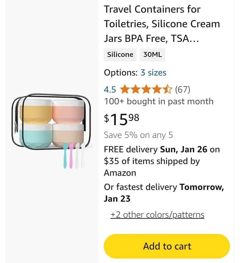Expand +2 other colors/patterns

(157, 215)
